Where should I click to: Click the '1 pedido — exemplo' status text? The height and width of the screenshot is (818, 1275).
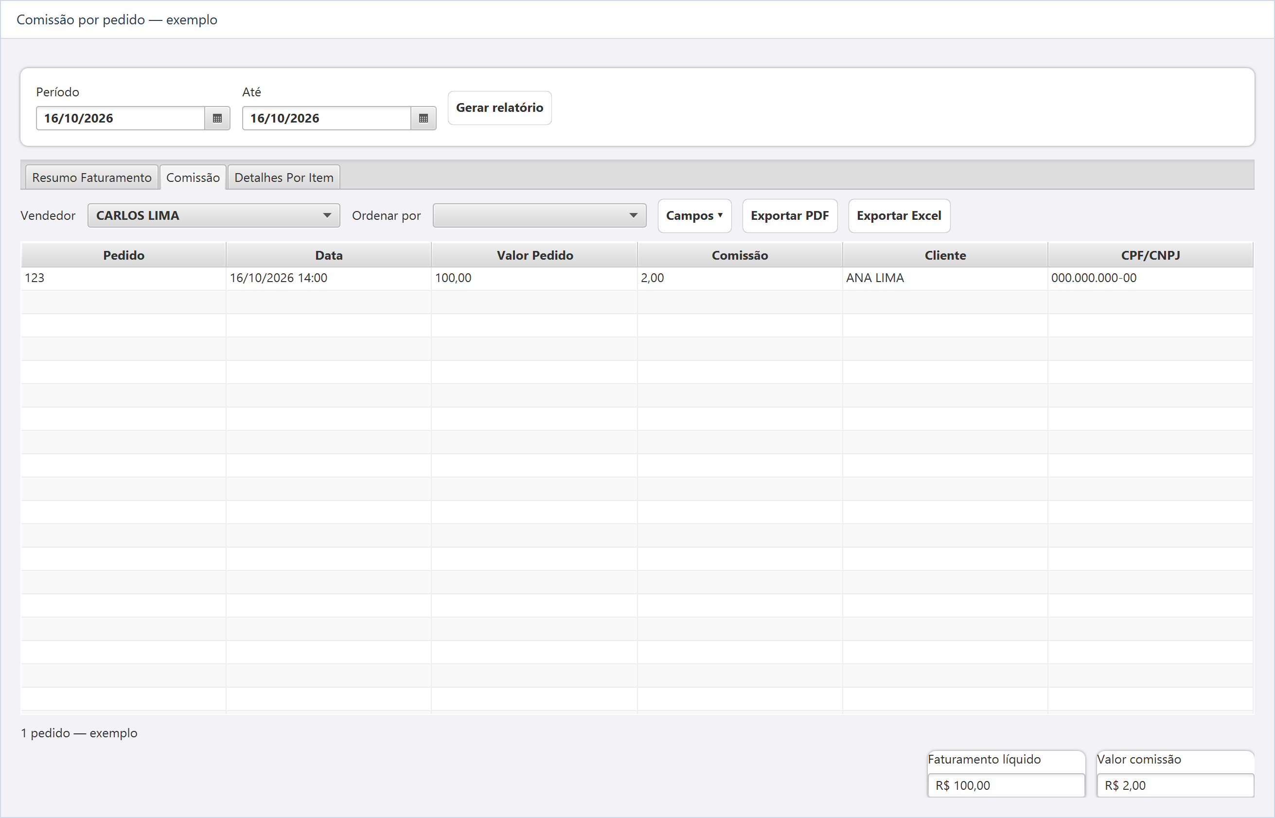coord(79,733)
